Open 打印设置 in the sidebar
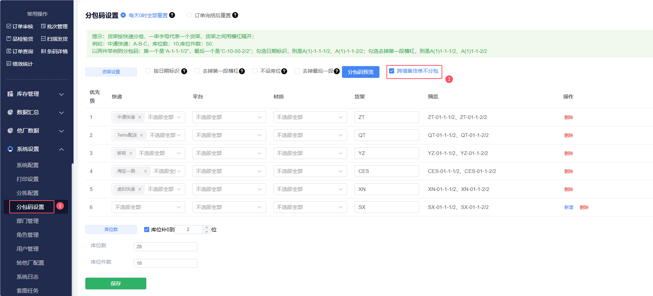Viewport: 653px width, 296px height. coord(28,179)
